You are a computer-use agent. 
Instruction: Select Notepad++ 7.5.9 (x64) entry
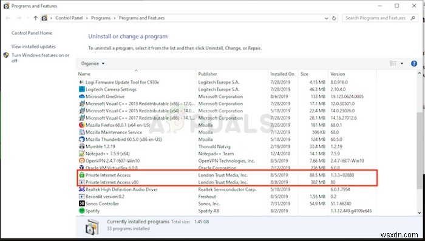(227, 154)
